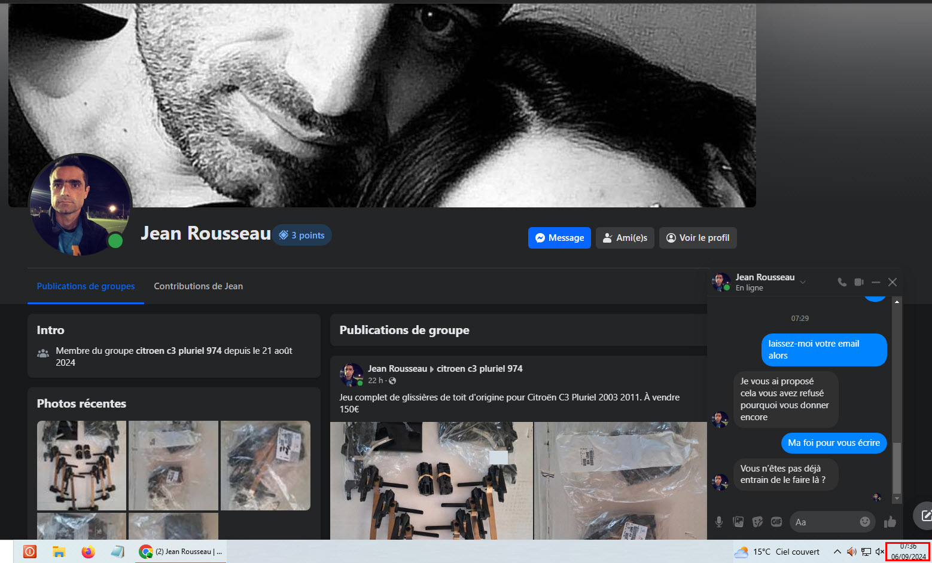Attach a photo using the image icon
The width and height of the screenshot is (932, 563).
[x=738, y=522]
